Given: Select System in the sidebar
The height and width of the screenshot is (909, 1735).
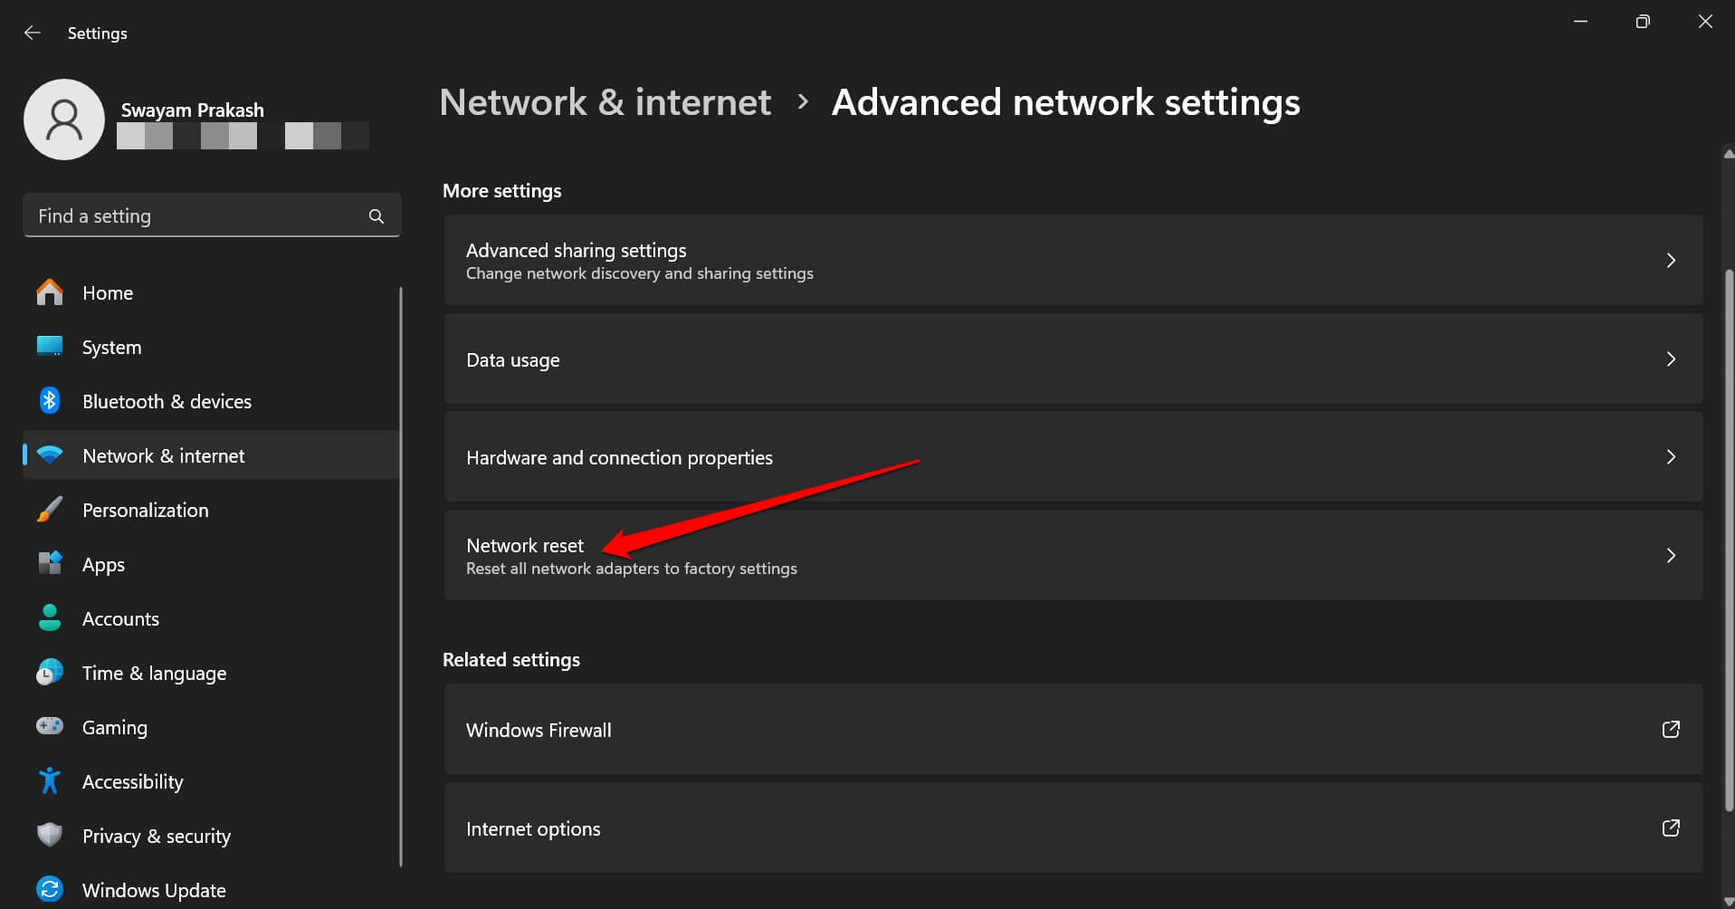Looking at the screenshot, I should [x=111, y=348].
